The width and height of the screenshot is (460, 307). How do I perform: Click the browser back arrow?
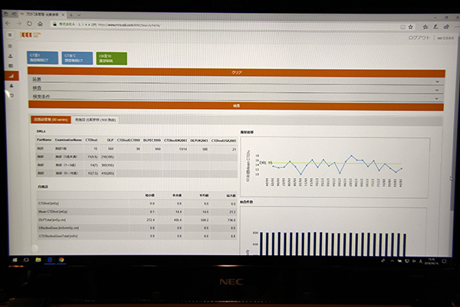click(8, 25)
